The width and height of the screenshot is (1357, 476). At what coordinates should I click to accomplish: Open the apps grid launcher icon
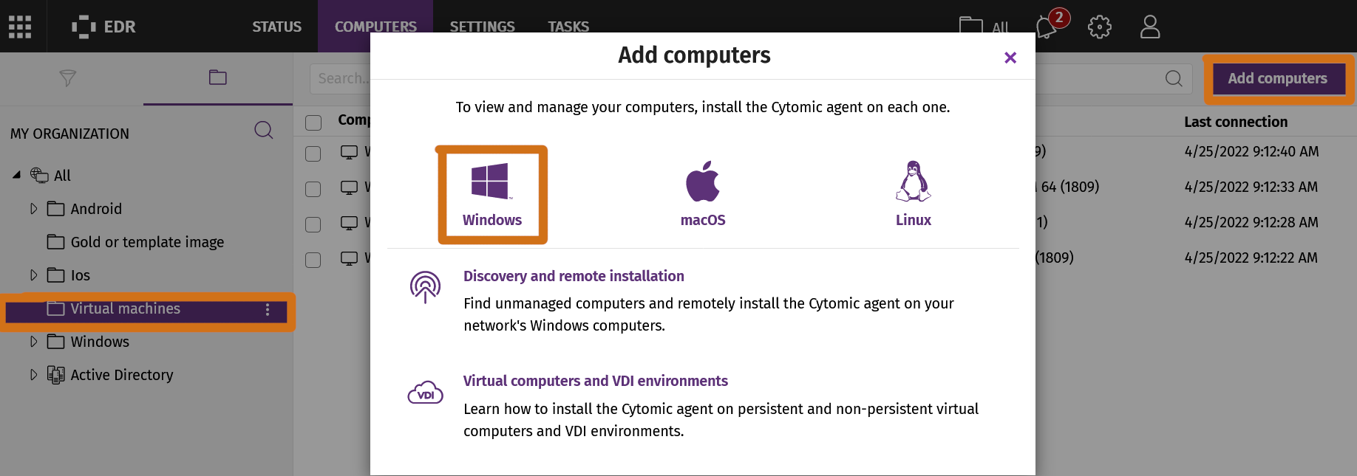20,27
